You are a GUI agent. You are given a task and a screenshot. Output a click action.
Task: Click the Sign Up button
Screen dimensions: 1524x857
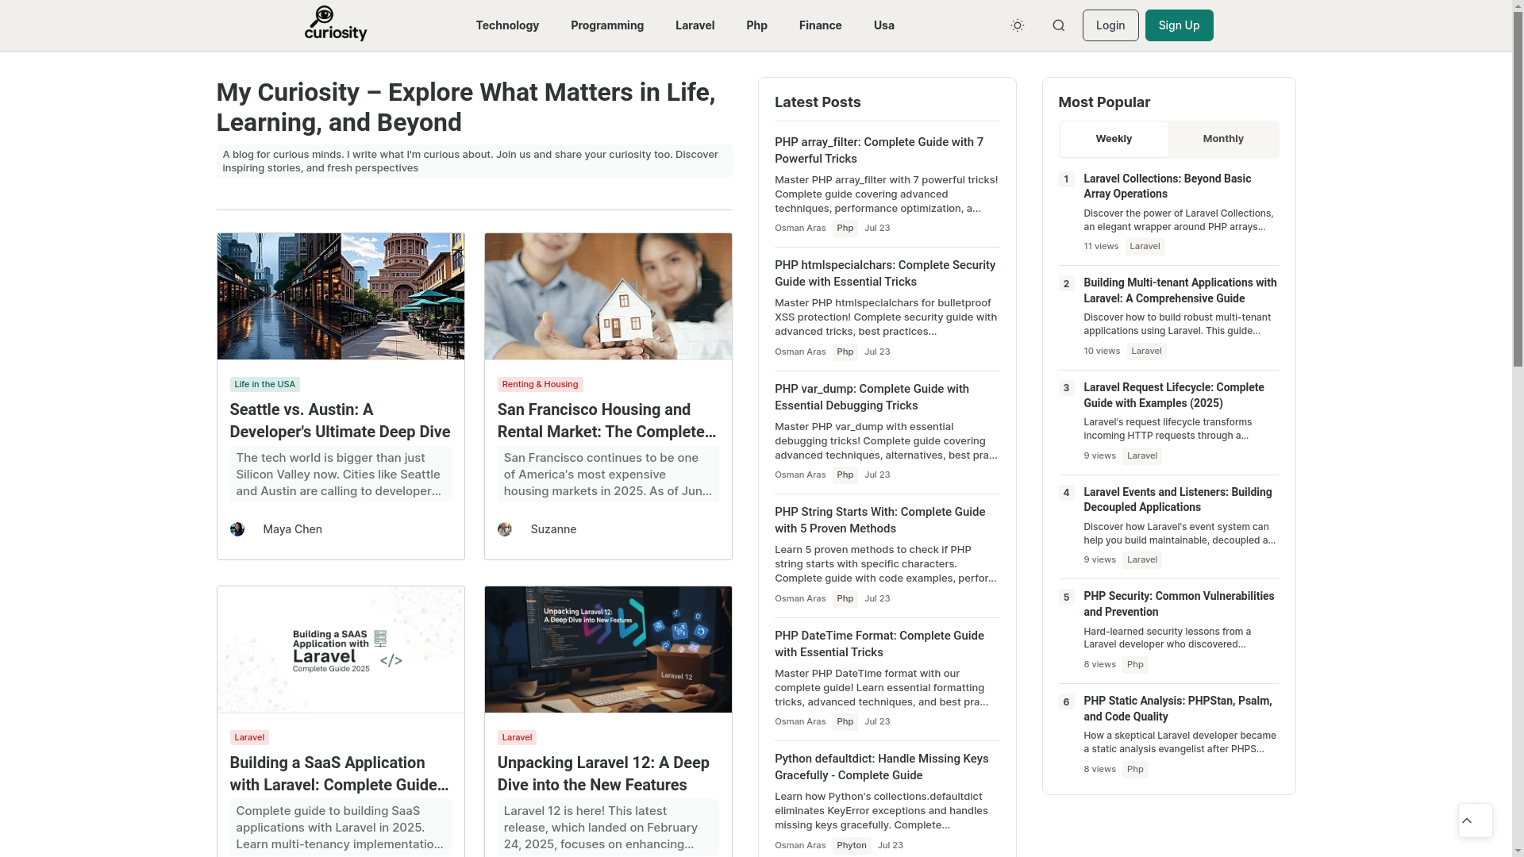pyautogui.click(x=1179, y=25)
